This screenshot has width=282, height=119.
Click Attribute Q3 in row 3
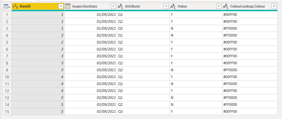[143, 28]
